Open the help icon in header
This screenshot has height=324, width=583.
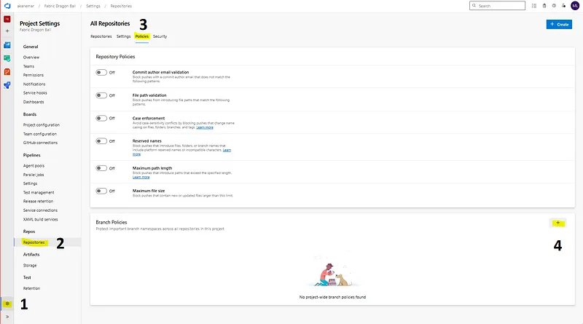point(554,6)
